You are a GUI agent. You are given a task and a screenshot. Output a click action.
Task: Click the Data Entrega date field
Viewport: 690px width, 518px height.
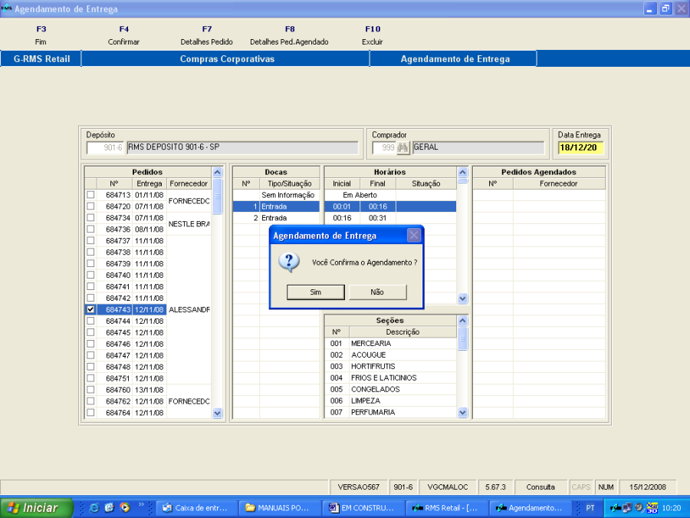580,148
